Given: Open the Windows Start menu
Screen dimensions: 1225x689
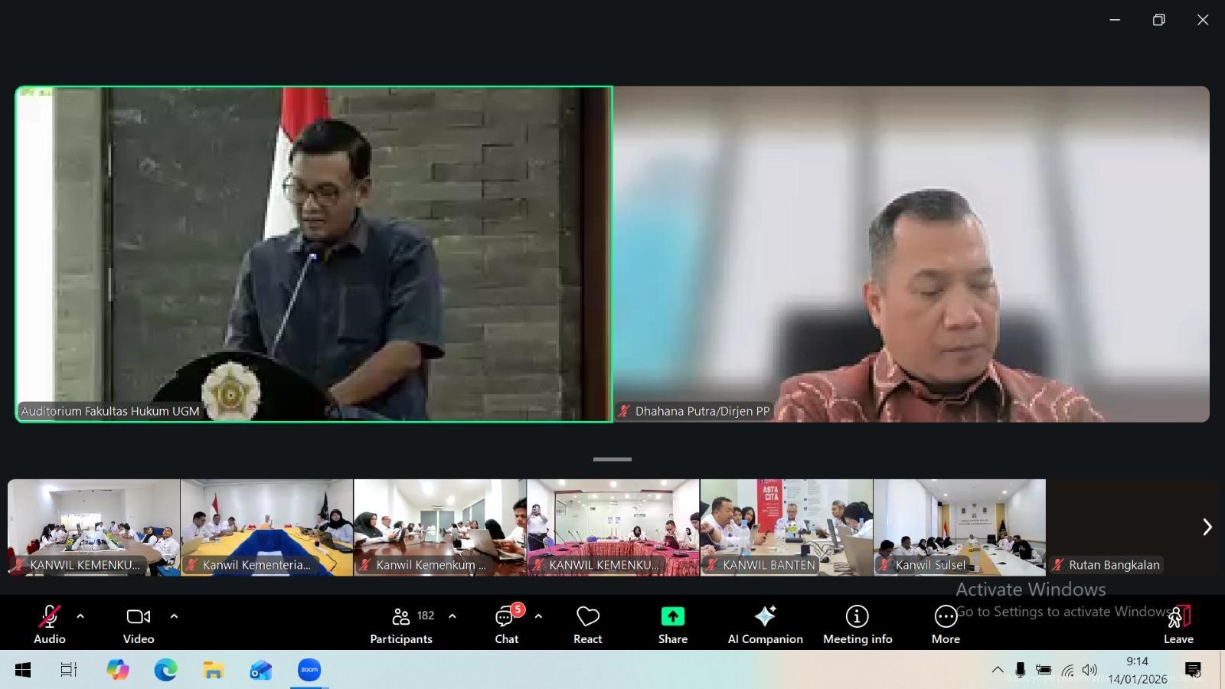Looking at the screenshot, I should tap(21, 670).
